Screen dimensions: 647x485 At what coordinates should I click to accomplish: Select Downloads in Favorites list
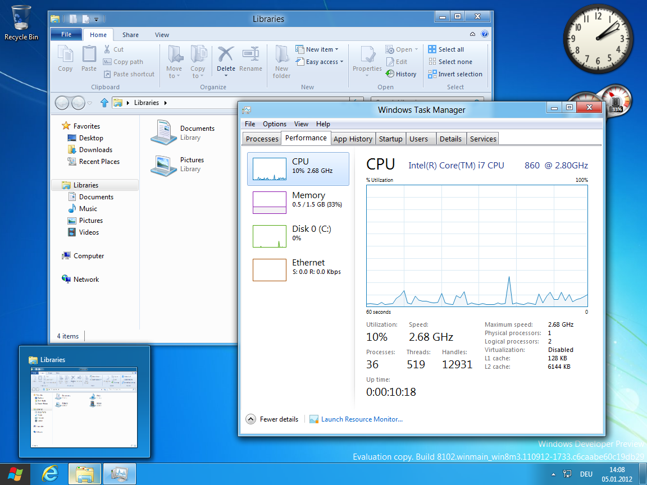95,150
